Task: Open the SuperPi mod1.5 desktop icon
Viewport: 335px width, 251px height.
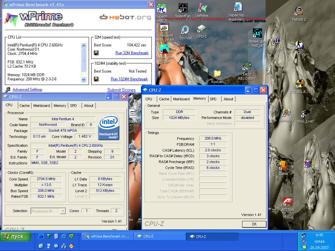Action: click(162, 8)
